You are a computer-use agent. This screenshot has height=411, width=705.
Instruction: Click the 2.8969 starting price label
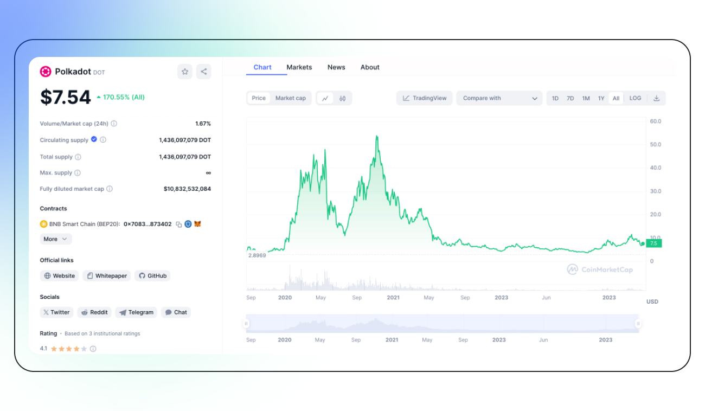tap(257, 255)
